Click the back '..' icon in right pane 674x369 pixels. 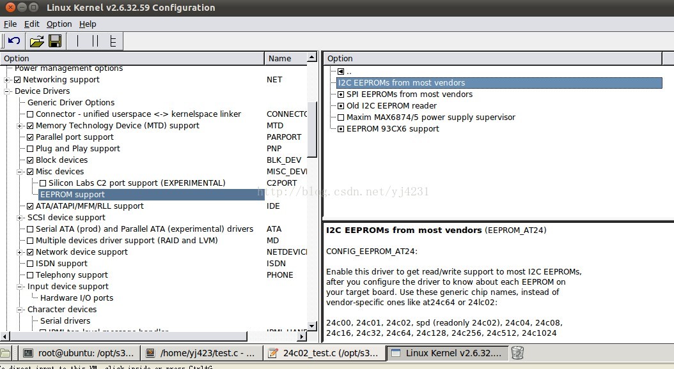[x=341, y=72]
